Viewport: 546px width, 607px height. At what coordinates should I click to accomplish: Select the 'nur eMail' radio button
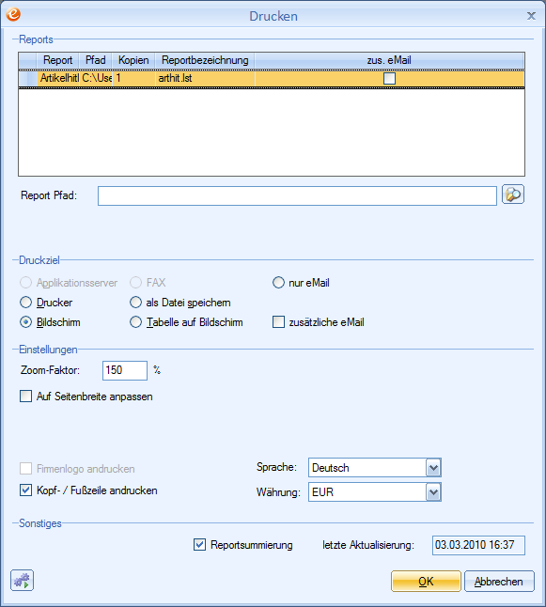278,283
